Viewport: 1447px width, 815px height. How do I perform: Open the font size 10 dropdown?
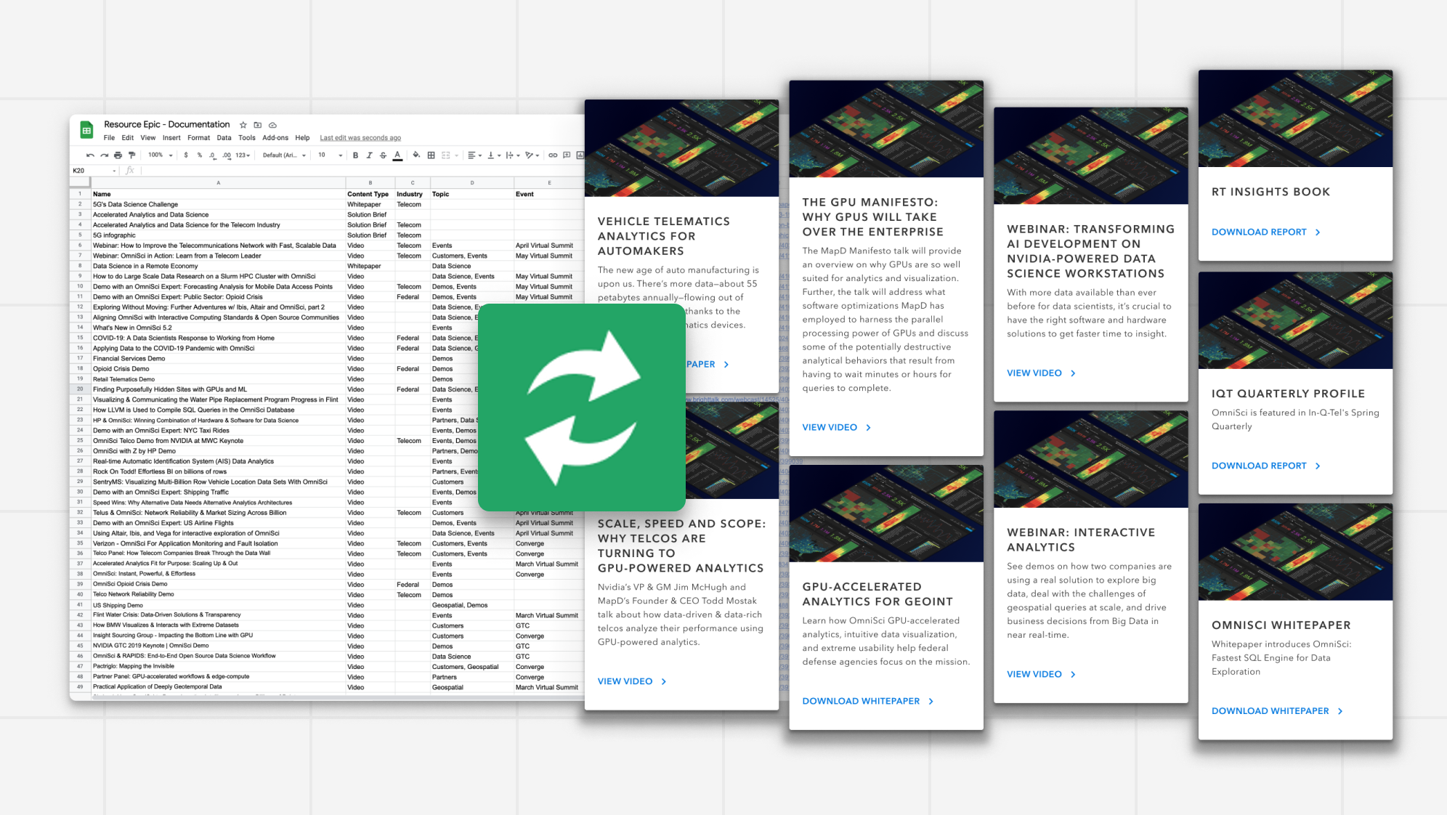pos(330,155)
